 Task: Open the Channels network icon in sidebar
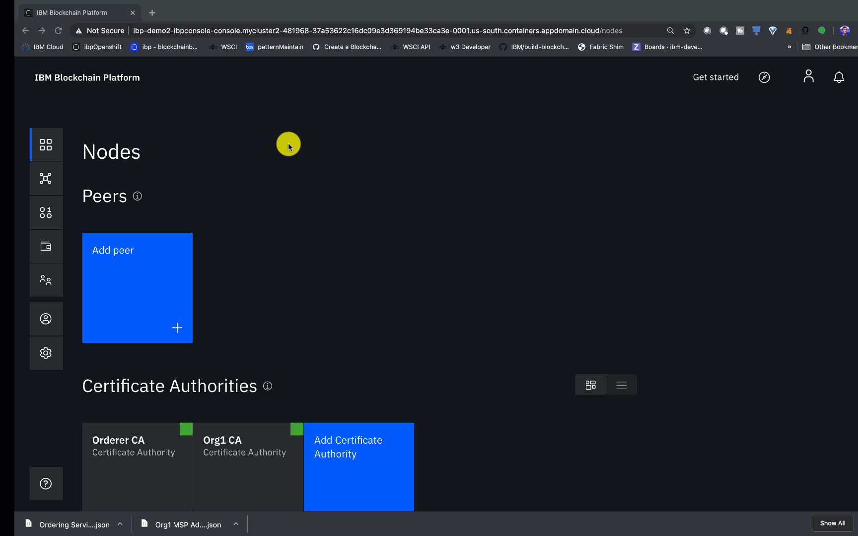coord(46,179)
